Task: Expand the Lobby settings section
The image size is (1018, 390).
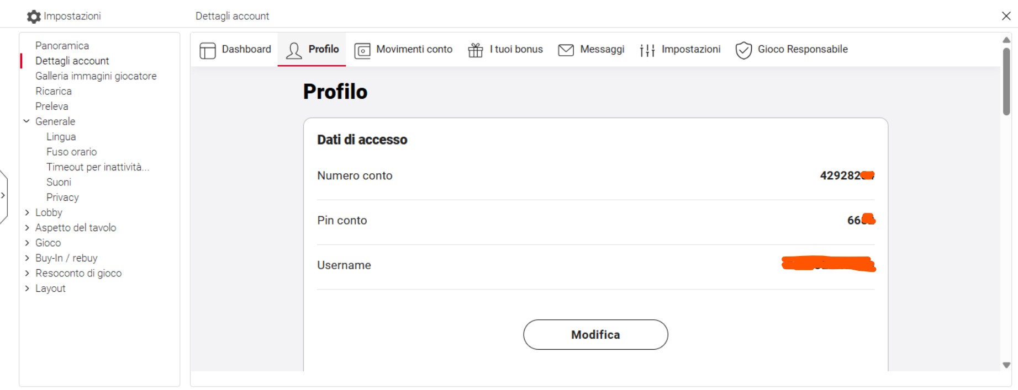Action: point(27,212)
